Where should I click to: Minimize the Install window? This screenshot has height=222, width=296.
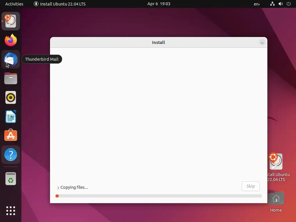pyautogui.click(x=262, y=43)
